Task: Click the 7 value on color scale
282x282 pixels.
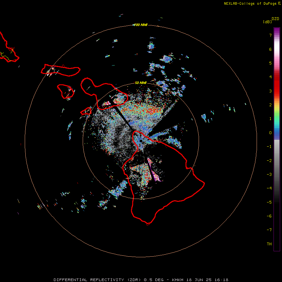Action: click(x=270, y=35)
